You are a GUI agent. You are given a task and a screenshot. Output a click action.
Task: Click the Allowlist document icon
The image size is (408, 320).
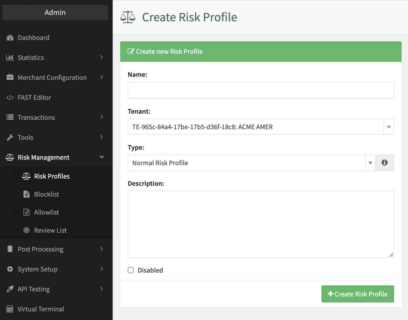27,212
